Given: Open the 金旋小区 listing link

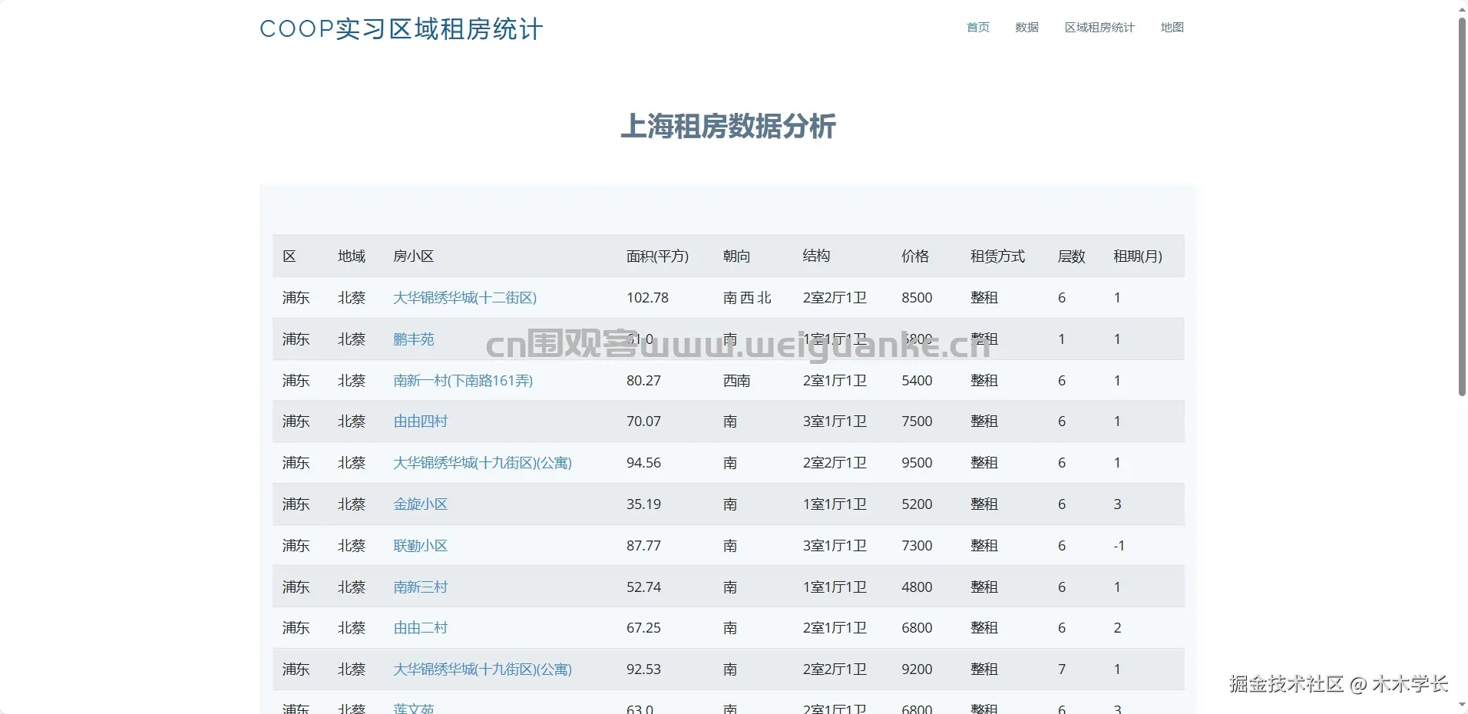Looking at the screenshot, I should click(420, 504).
